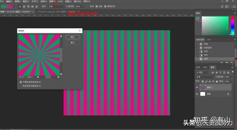This screenshot has width=237, height=130.
Task: Filter layers by smart object icon
Action: (228, 72)
